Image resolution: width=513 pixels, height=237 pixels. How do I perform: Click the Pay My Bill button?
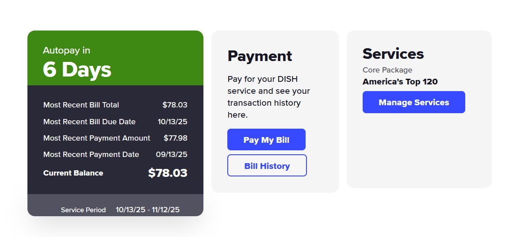tap(266, 140)
